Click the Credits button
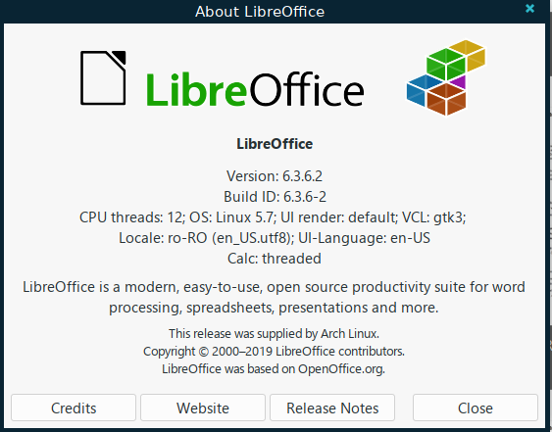The image size is (552, 432). point(74,408)
